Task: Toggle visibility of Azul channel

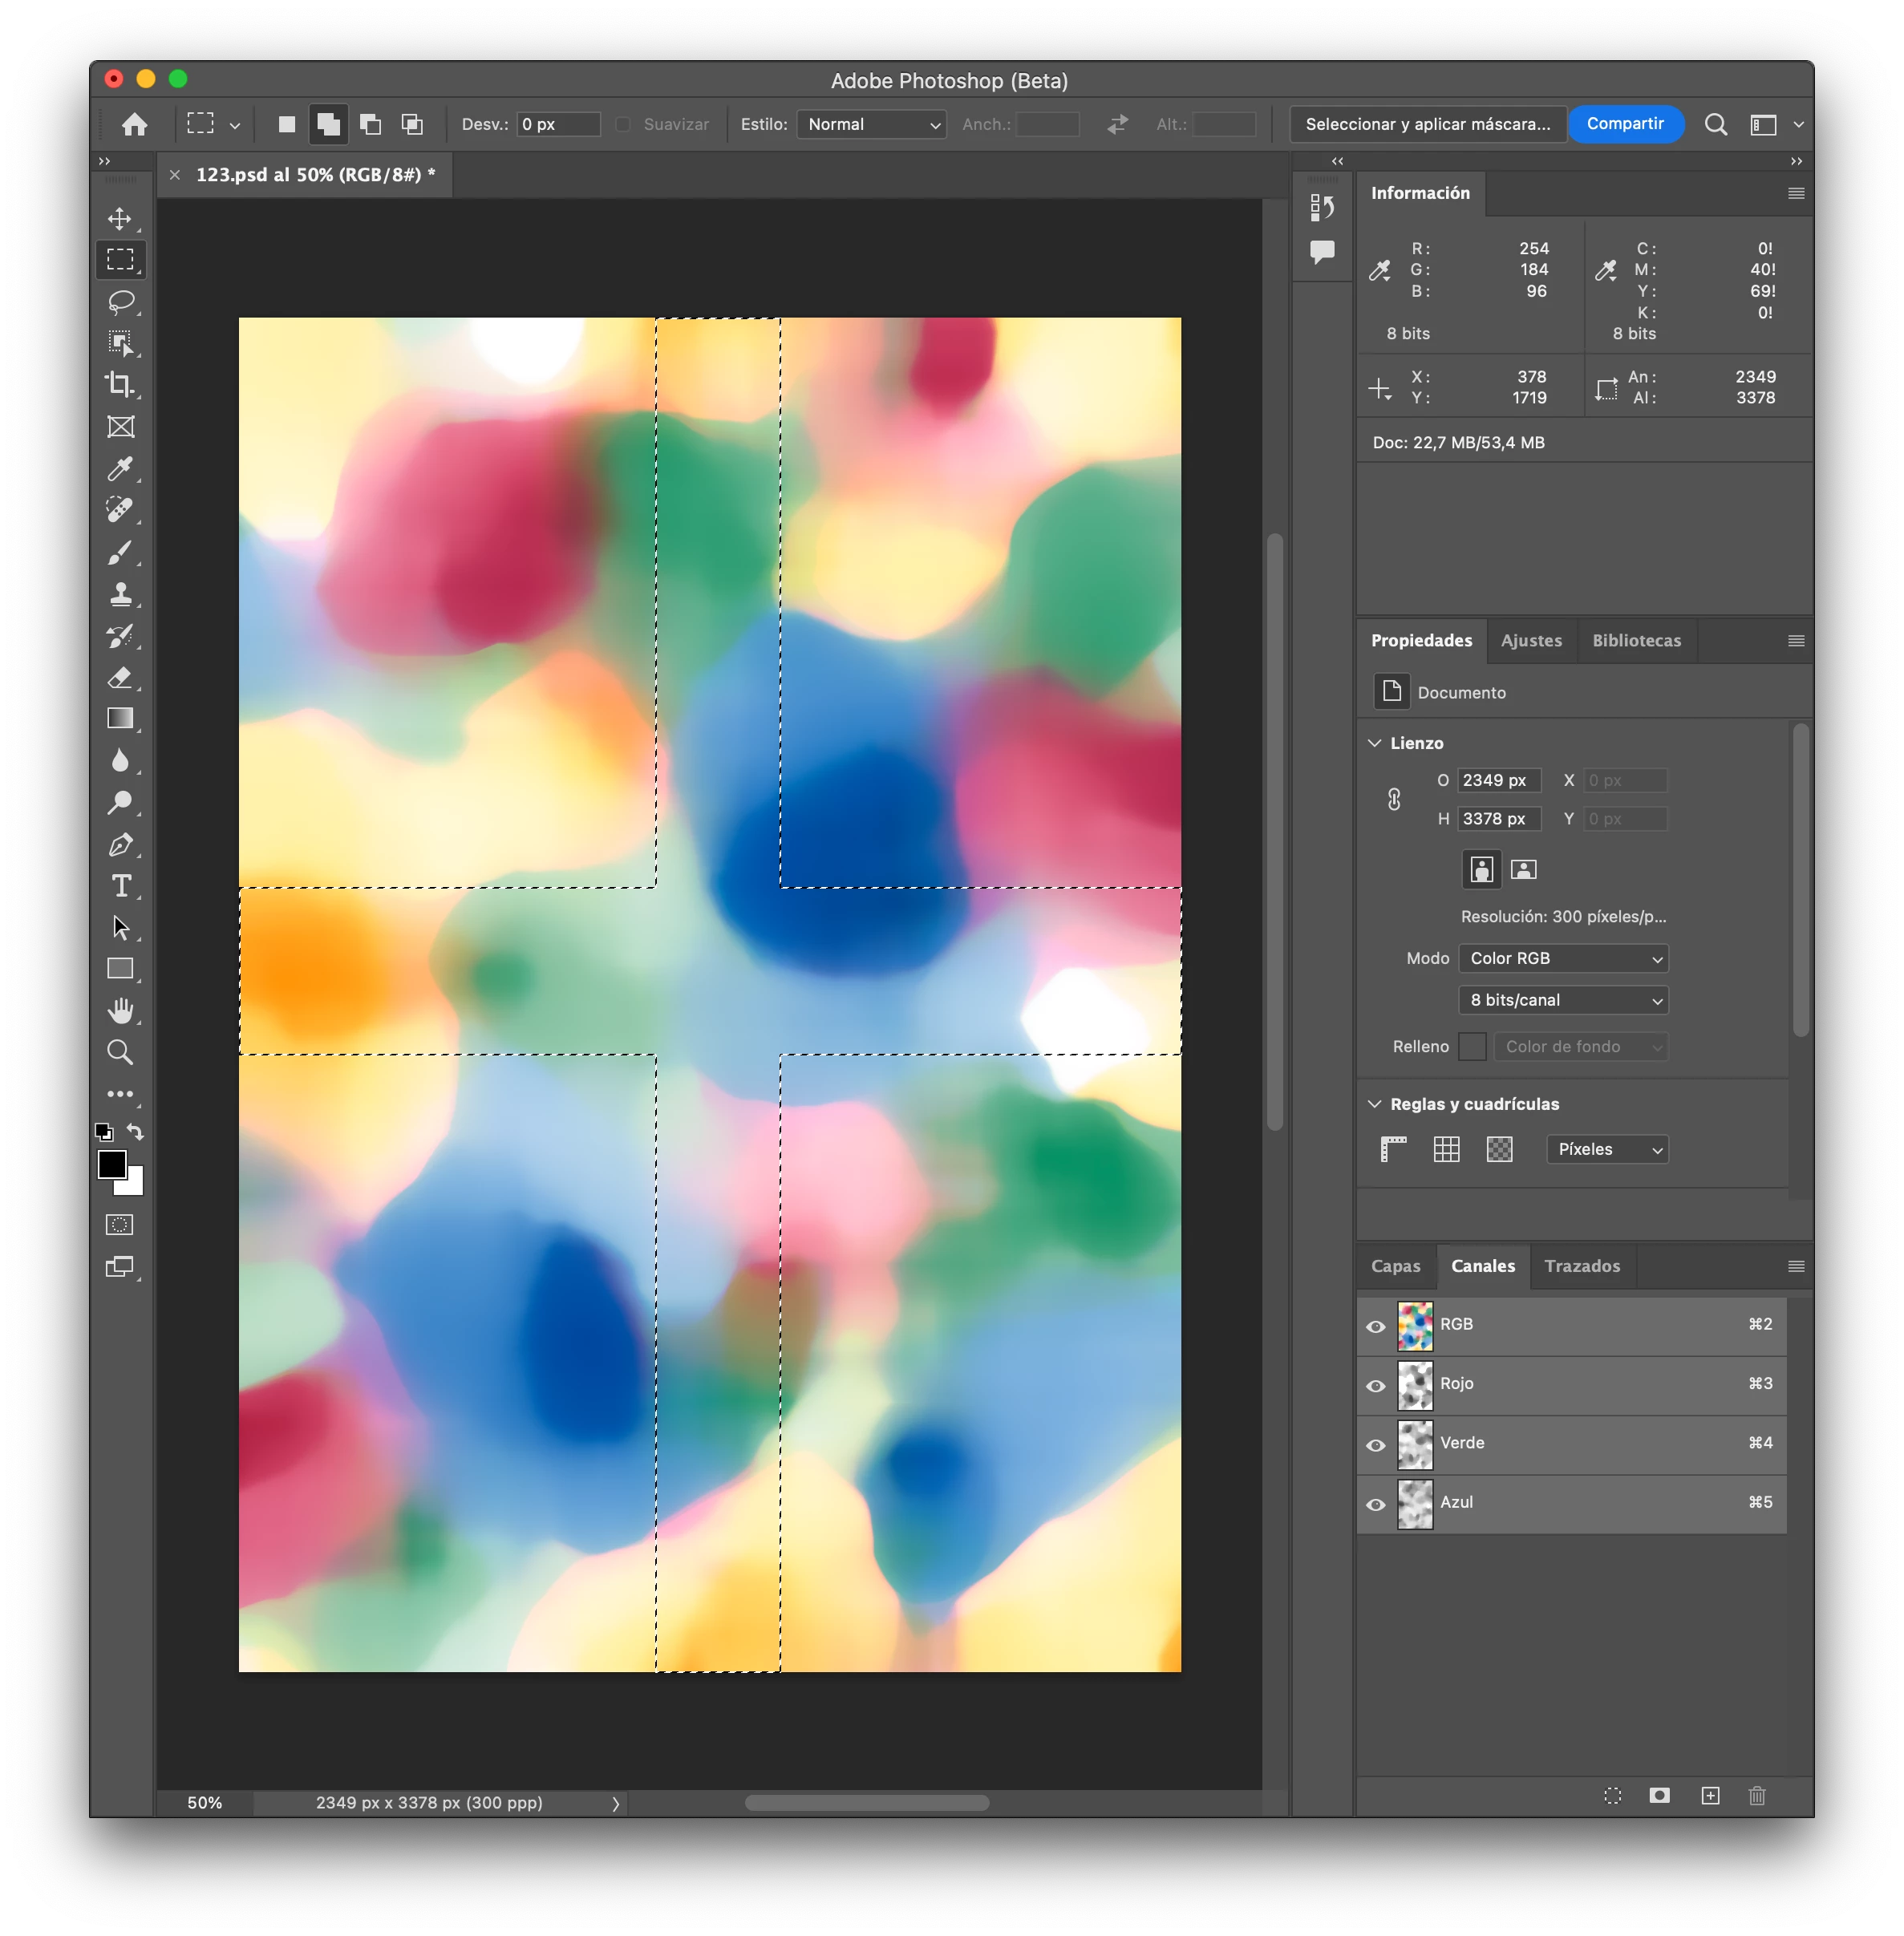Action: tap(1375, 1504)
